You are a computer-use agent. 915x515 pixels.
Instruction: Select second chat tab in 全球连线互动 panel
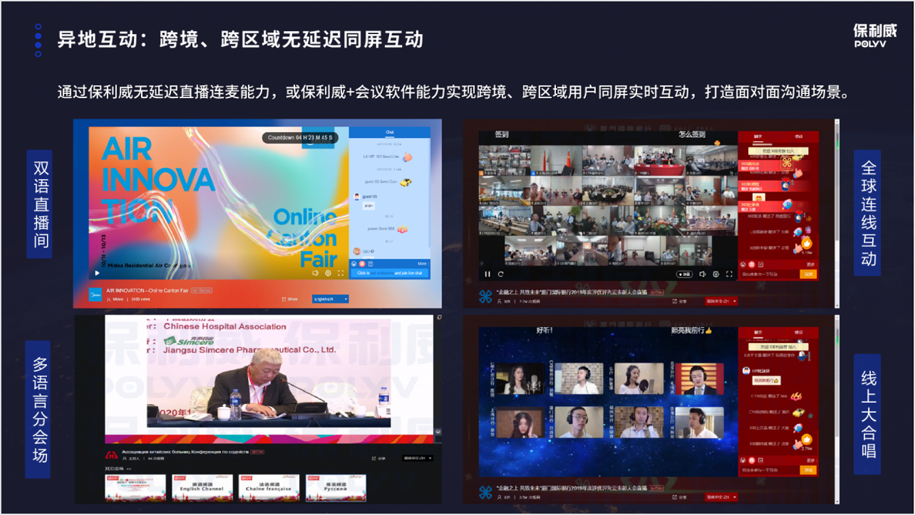coord(798,137)
